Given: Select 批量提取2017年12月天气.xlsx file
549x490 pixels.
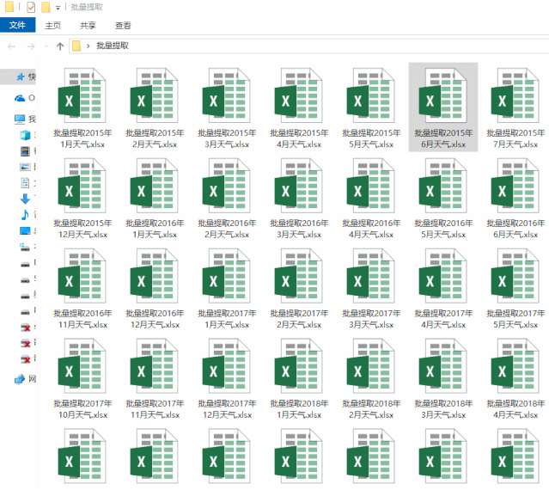Looking at the screenshot, I should [x=227, y=378].
